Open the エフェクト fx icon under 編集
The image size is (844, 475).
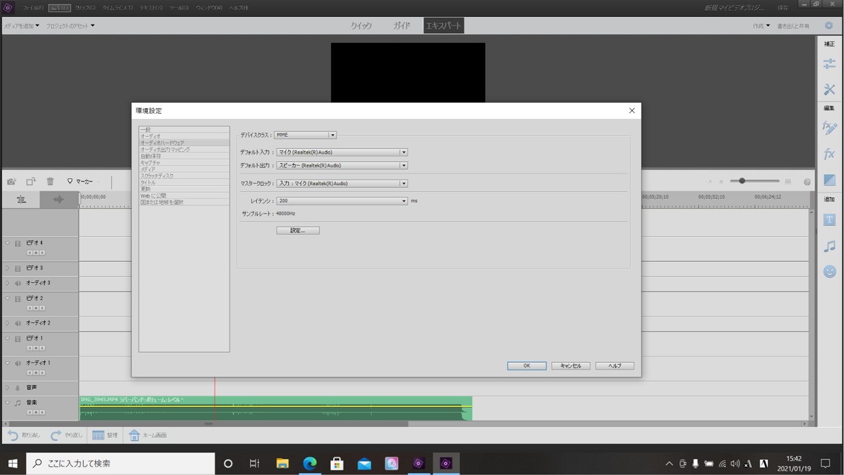coord(830,152)
